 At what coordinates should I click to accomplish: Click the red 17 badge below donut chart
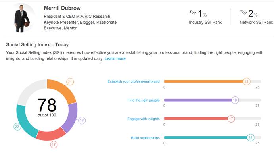click(x=54, y=144)
